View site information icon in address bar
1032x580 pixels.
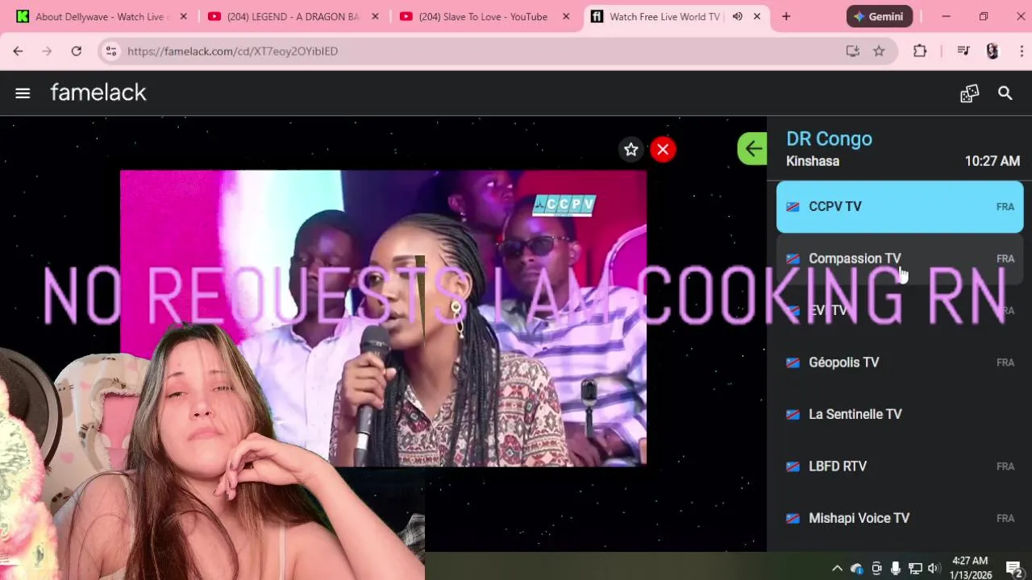coord(111,51)
